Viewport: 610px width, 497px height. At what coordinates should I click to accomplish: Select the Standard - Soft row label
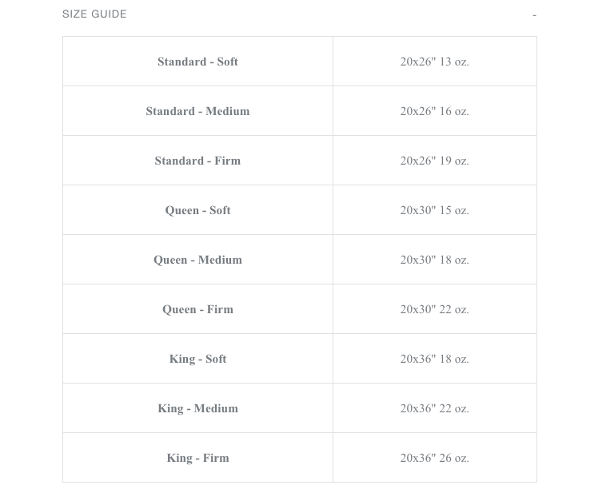point(197,62)
